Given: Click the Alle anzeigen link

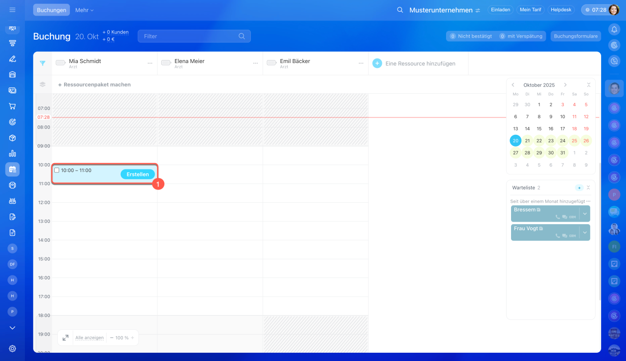Looking at the screenshot, I should click(x=89, y=338).
